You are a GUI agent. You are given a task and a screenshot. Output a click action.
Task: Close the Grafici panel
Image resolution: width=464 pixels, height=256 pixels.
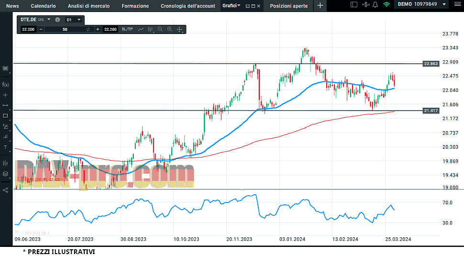259,6
